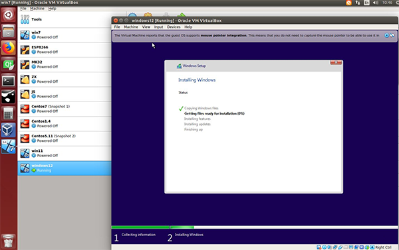Image resolution: width=399 pixels, height=250 pixels.
Task: Open the Machine menu of the Manager window
Action: point(37,9)
